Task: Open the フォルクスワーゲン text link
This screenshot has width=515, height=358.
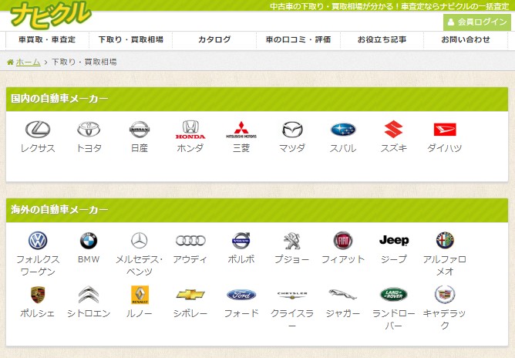Action: pos(38,265)
